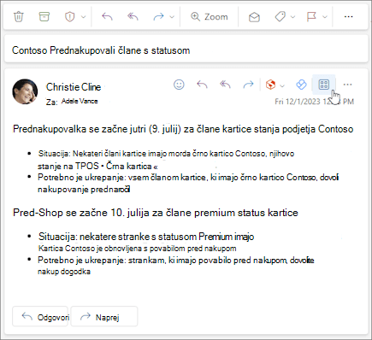Reply using the message header arrow
Image resolution: width=372 pixels, height=340 pixels.
pos(202,85)
